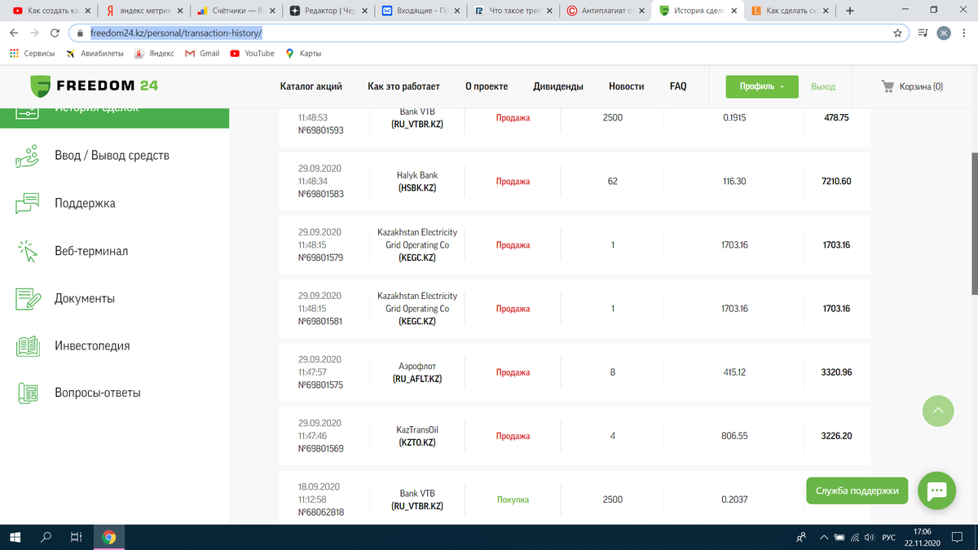Open Task View on the taskbar
The width and height of the screenshot is (978, 550).
click(76, 537)
